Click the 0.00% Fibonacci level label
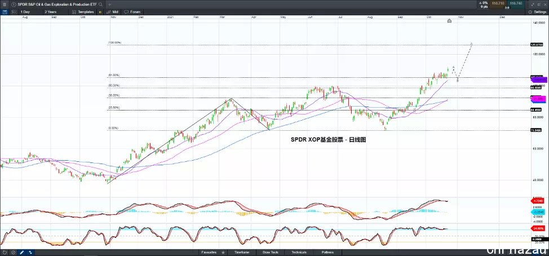Image resolution: width=549 pixels, height=256 pixels. tap(113, 128)
